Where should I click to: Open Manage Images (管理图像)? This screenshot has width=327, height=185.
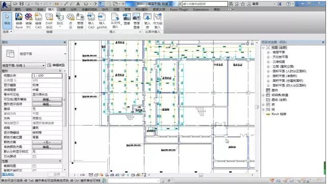[x=136, y=21]
